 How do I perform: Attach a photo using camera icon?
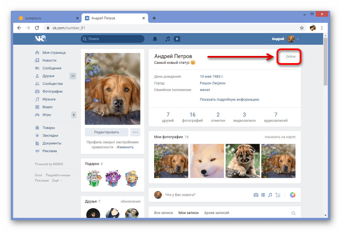(256, 195)
